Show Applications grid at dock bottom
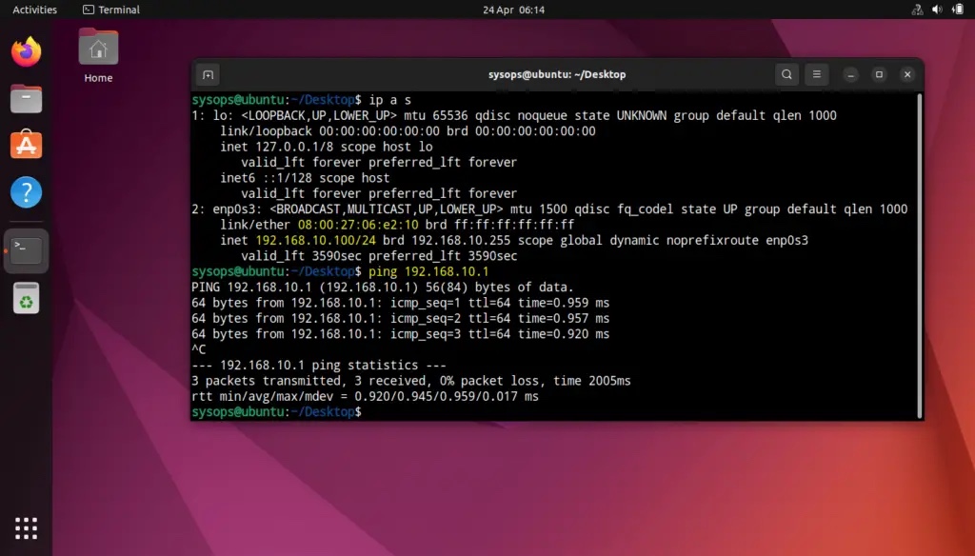Image resolution: width=975 pixels, height=556 pixels. coord(27,527)
